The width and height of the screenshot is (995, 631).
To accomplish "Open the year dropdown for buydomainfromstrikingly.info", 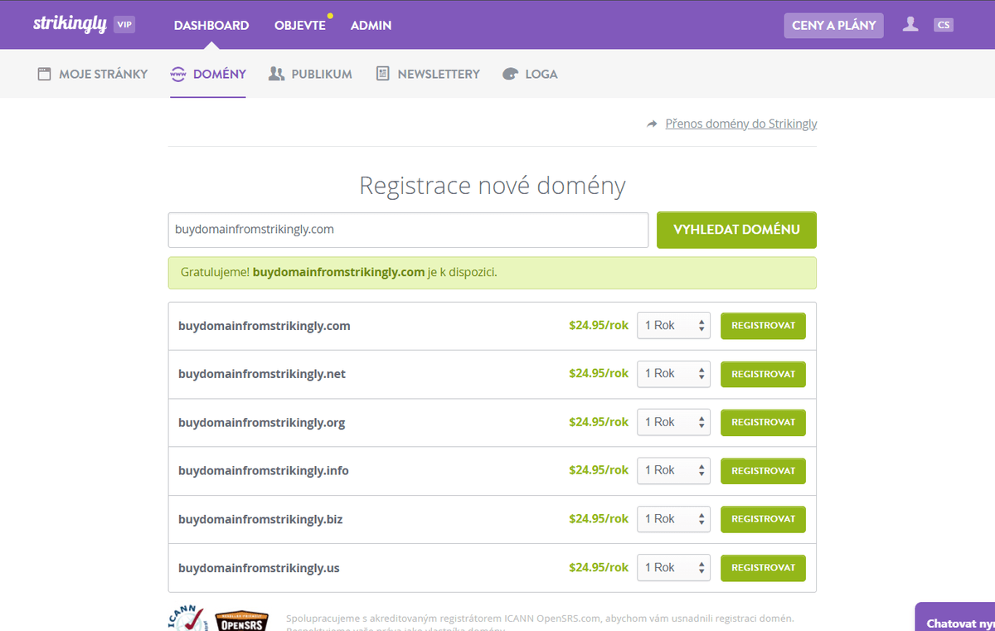I will [x=673, y=470].
